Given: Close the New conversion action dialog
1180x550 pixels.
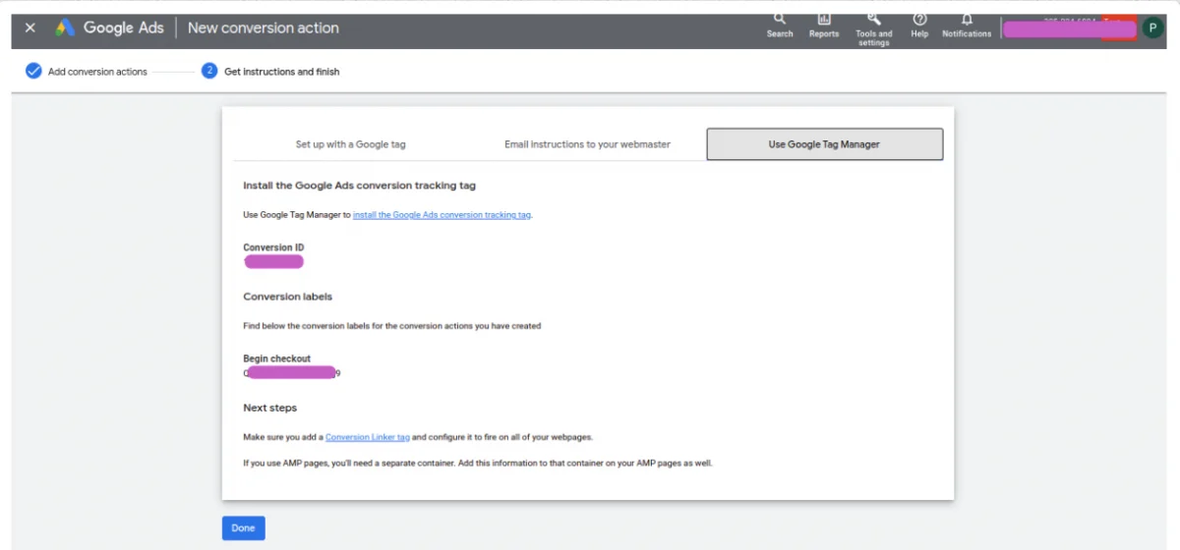Looking at the screenshot, I should pyautogui.click(x=29, y=27).
